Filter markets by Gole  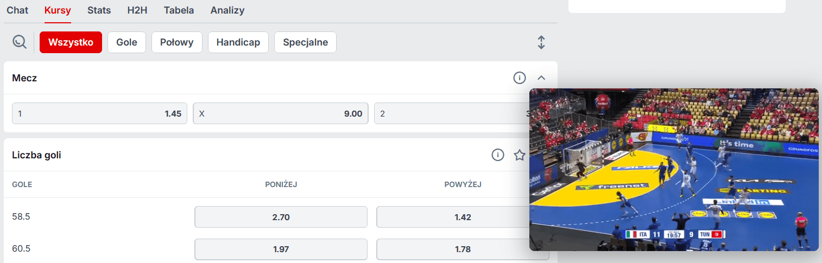(127, 42)
